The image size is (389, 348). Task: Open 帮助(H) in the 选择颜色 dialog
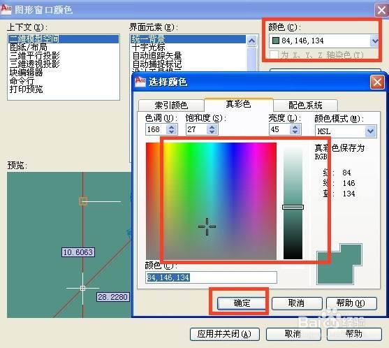pos(351,303)
